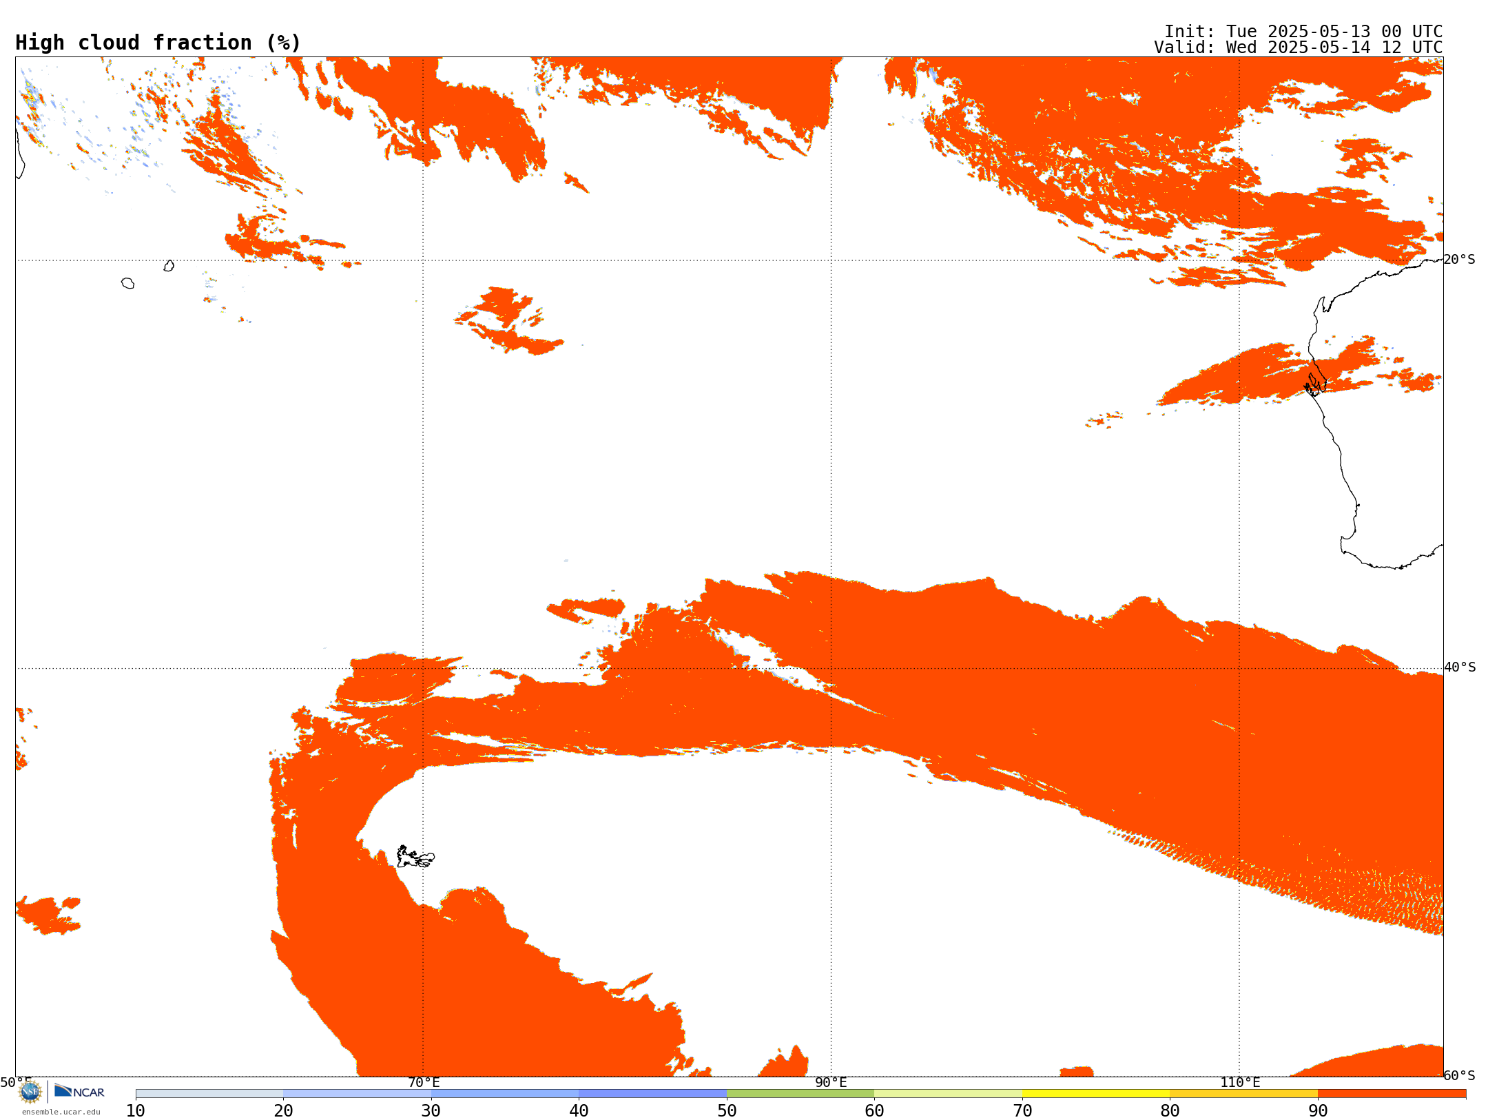Click the Shark Bay coastline detail on Australia
Screen dimensions: 1488x1120
click(1315, 384)
